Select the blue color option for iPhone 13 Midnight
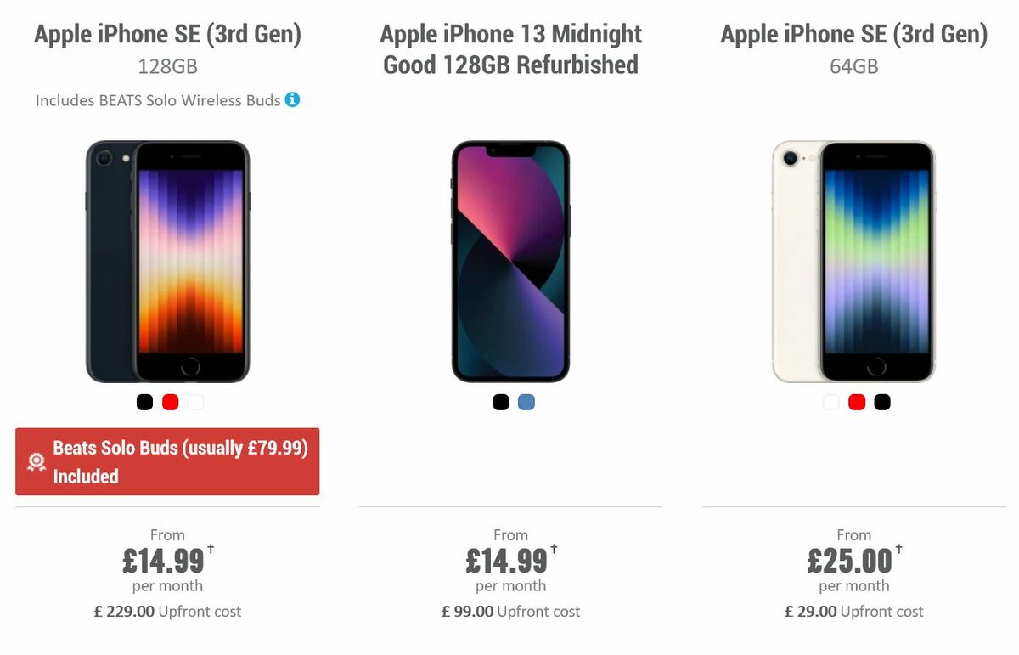Viewport: 1019px width, 655px height. pos(526,401)
